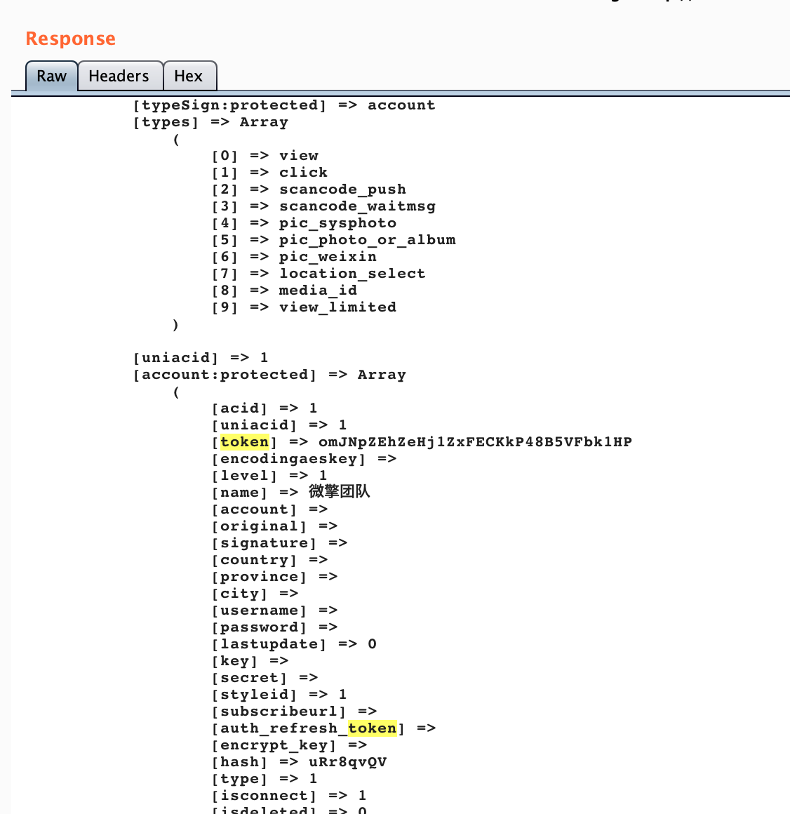Click the scancode_waitmsg array entry

(357, 206)
